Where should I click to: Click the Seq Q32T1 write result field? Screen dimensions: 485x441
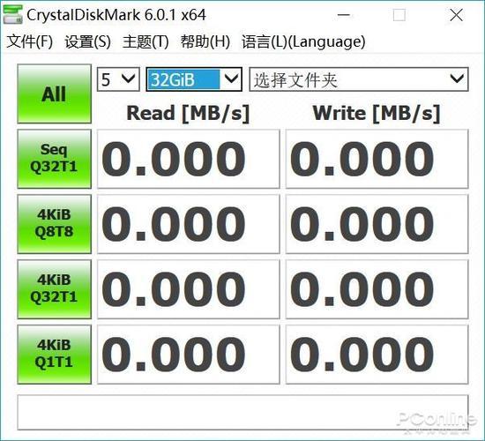pos(377,159)
